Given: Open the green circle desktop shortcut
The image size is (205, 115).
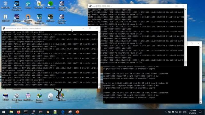Looking at the screenshot, I should click(51, 5).
